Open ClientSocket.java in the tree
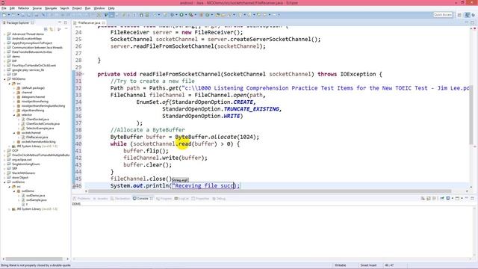This screenshot has height=269, width=478. (x=37, y=120)
